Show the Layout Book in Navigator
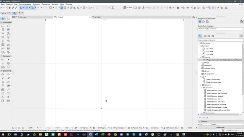244x137 pixels. click(209, 36)
